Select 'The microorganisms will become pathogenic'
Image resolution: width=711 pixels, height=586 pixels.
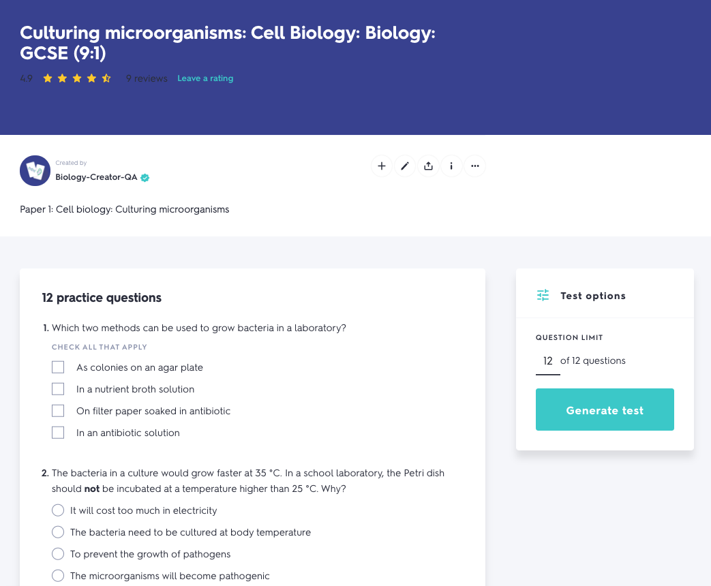click(x=58, y=575)
